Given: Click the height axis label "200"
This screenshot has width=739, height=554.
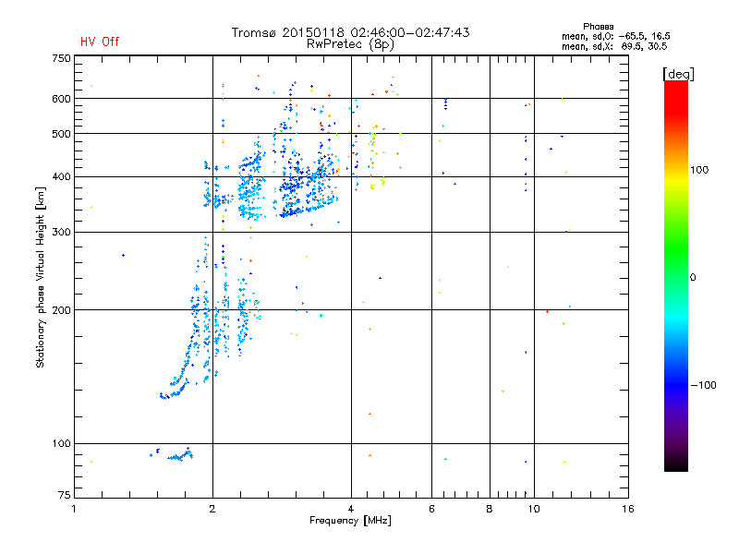Looking at the screenshot, I should (61, 310).
